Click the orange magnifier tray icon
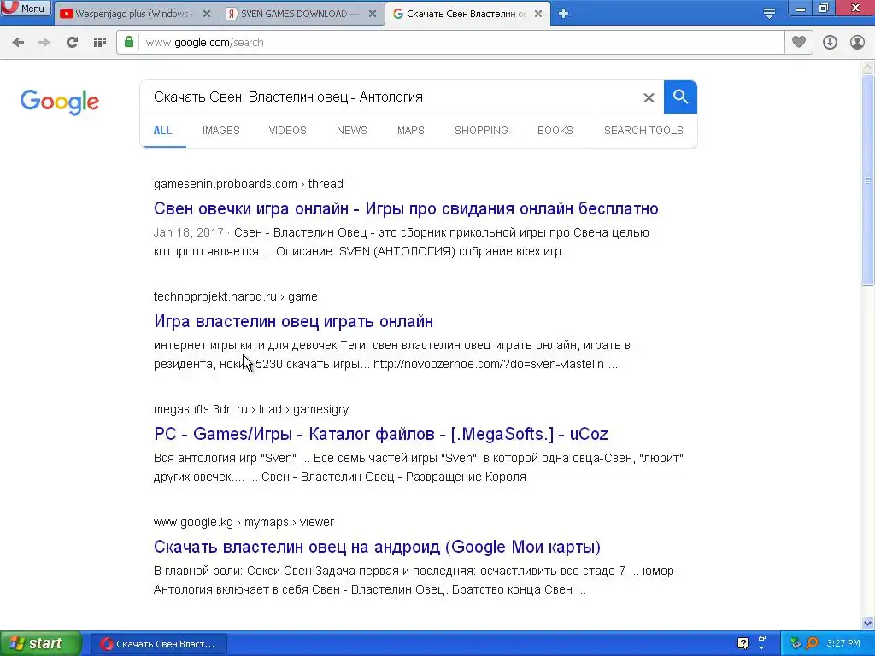875x656 pixels. 813,644
